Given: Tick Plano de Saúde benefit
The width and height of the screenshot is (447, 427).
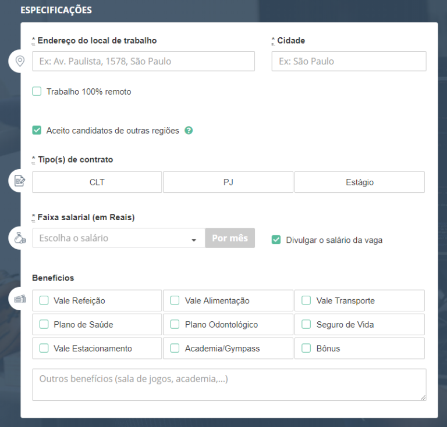Looking at the screenshot, I should pos(44,324).
